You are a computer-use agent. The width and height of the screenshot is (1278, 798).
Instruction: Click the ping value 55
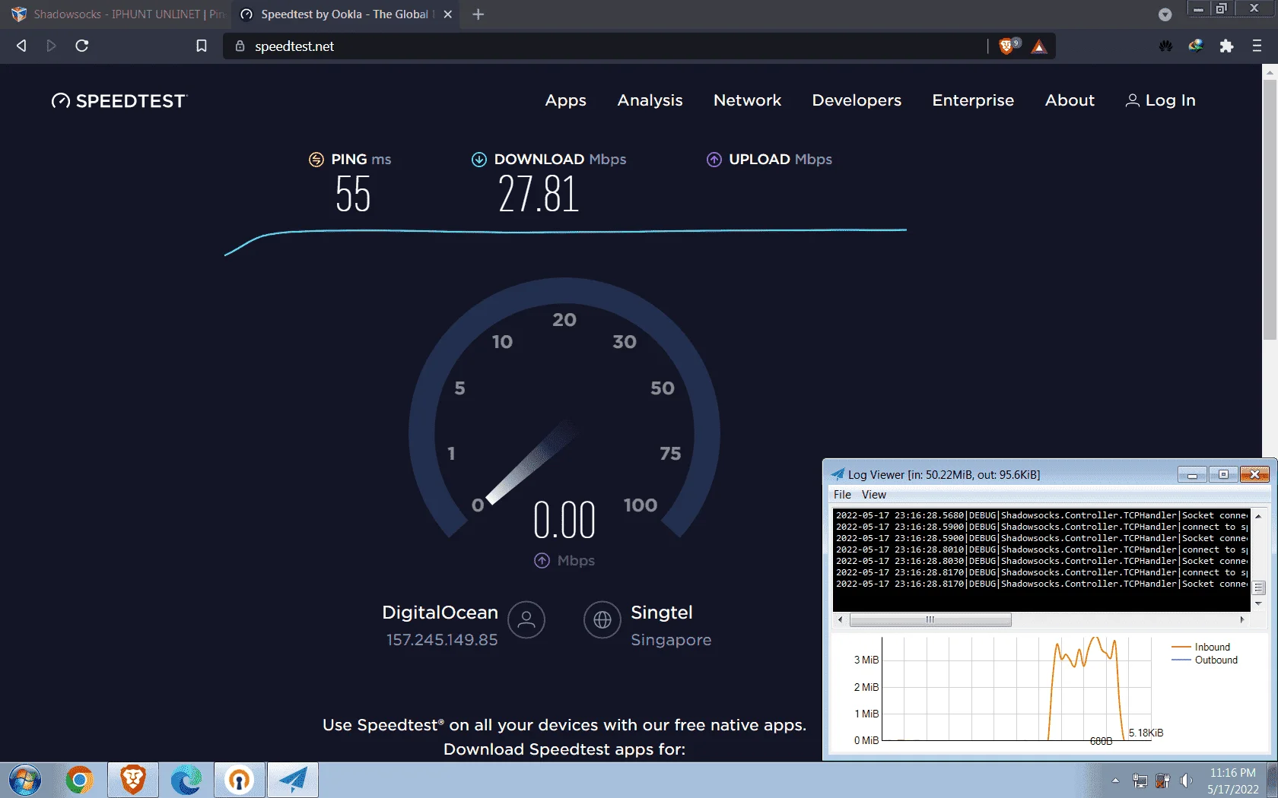tap(353, 194)
